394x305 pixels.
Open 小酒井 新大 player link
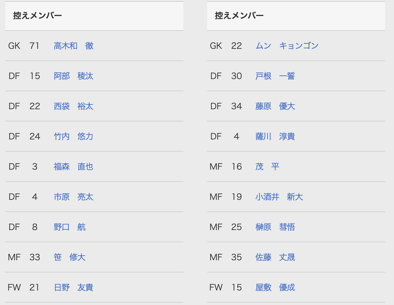[x=279, y=197]
